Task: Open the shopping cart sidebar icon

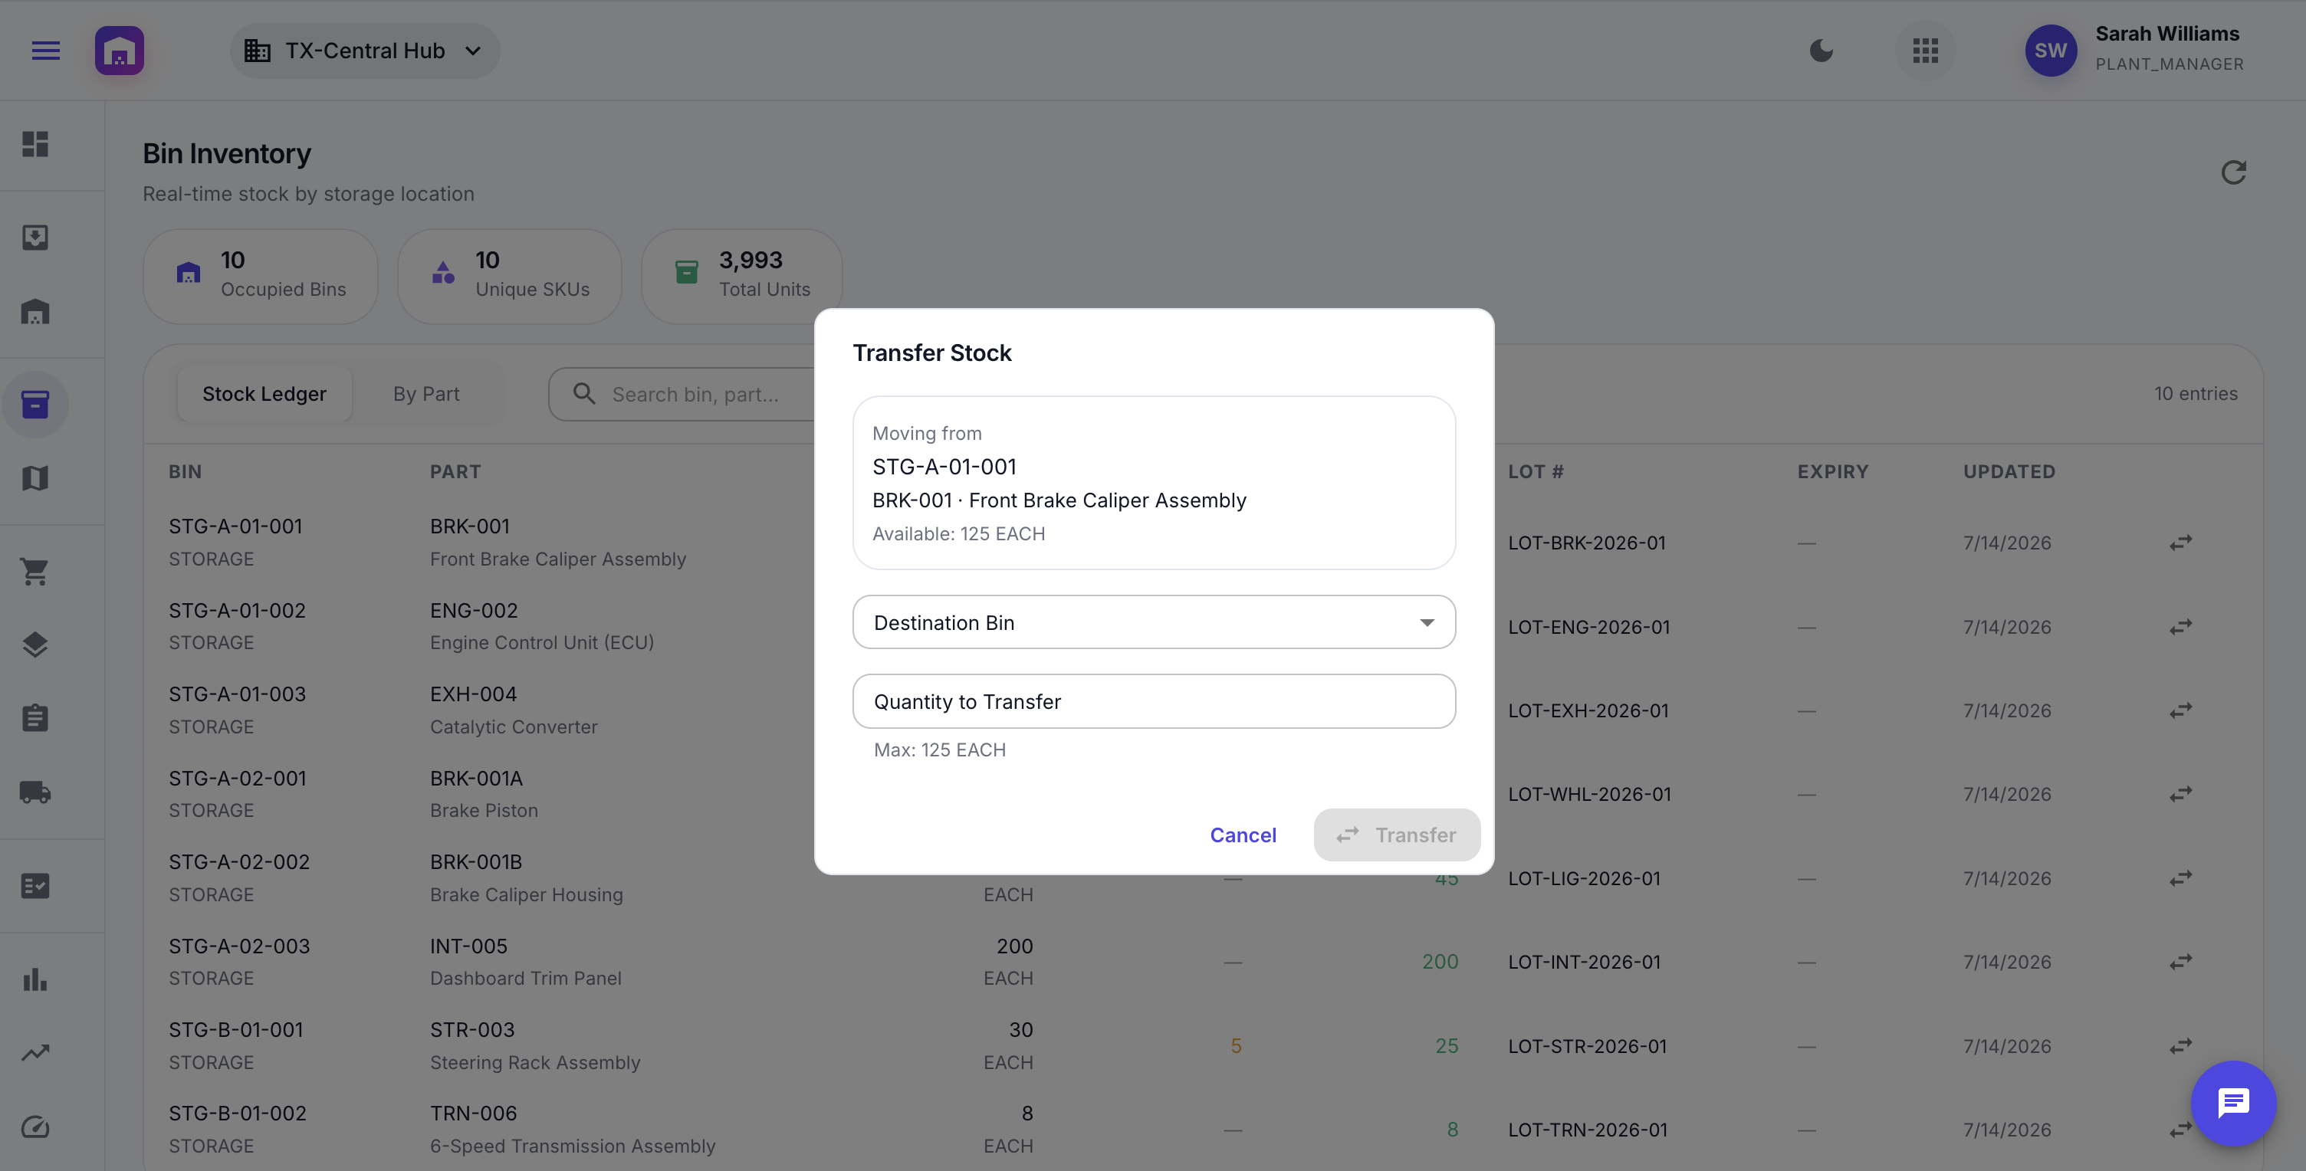Action: coord(35,571)
